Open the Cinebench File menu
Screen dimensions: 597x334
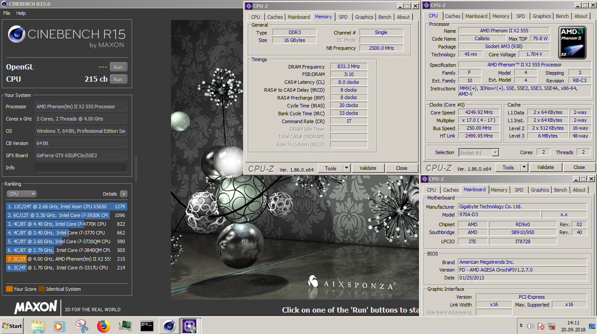(x=7, y=13)
